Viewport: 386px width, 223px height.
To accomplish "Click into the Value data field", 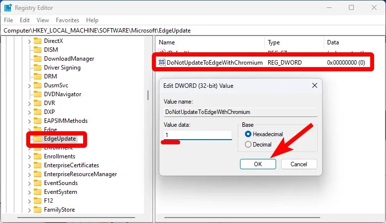I will coord(197,135).
